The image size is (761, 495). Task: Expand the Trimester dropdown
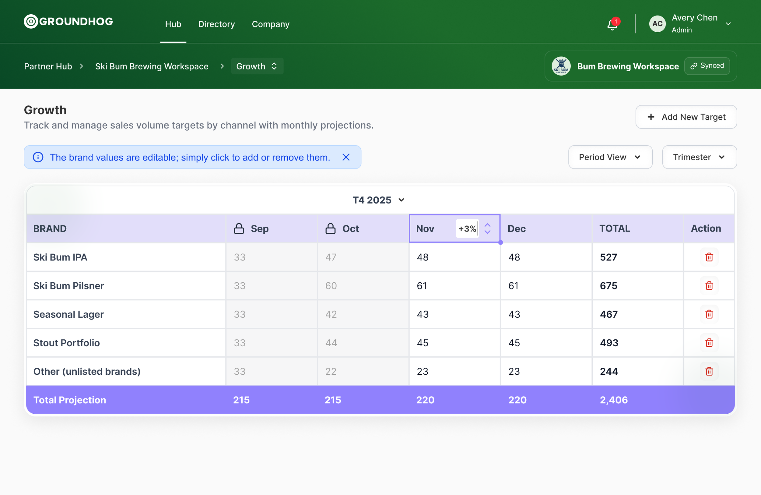tap(699, 157)
